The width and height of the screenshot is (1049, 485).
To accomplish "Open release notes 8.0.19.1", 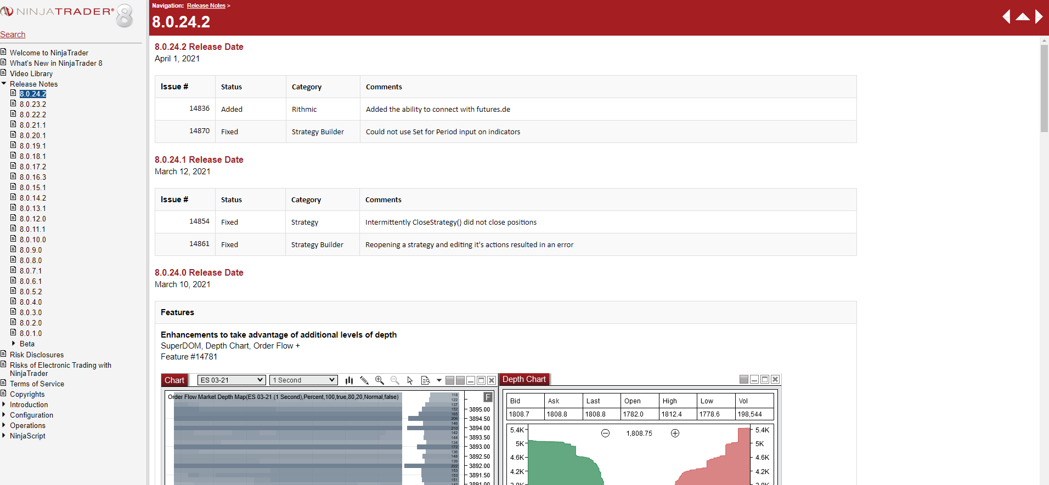I will pos(33,146).
